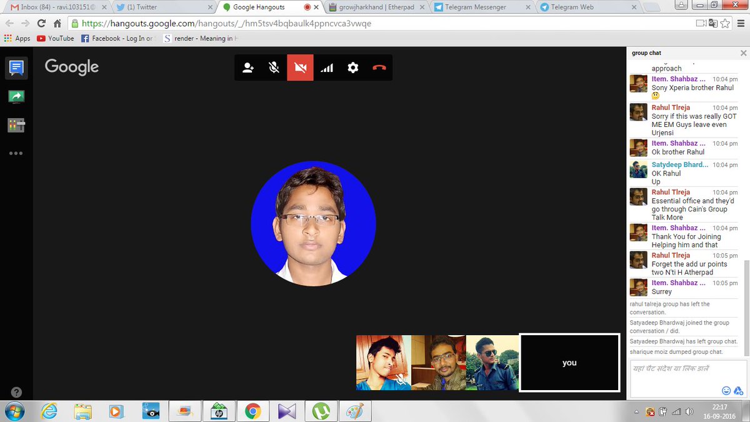The height and width of the screenshot is (422, 750).
Task: Hang up with the red phone icon
Action: [379, 68]
